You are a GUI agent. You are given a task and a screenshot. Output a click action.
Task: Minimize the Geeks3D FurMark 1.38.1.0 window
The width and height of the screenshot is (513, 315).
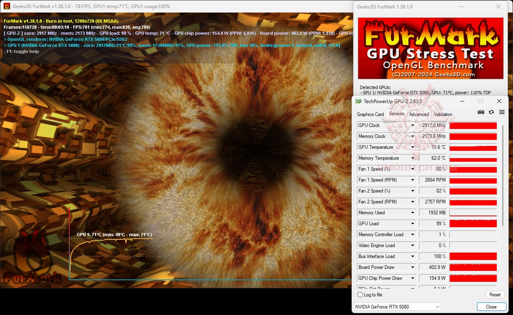click(x=461, y=6)
